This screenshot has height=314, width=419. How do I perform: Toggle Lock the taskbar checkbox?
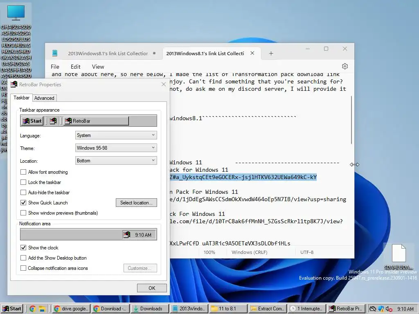pos(23,182)
